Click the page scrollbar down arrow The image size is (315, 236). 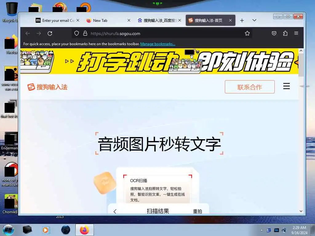point(301,211)
